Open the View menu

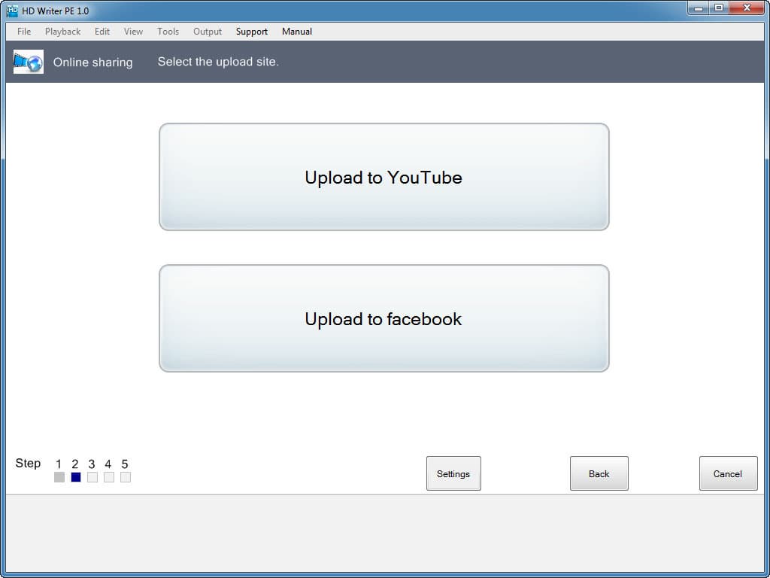click(133, 32)
